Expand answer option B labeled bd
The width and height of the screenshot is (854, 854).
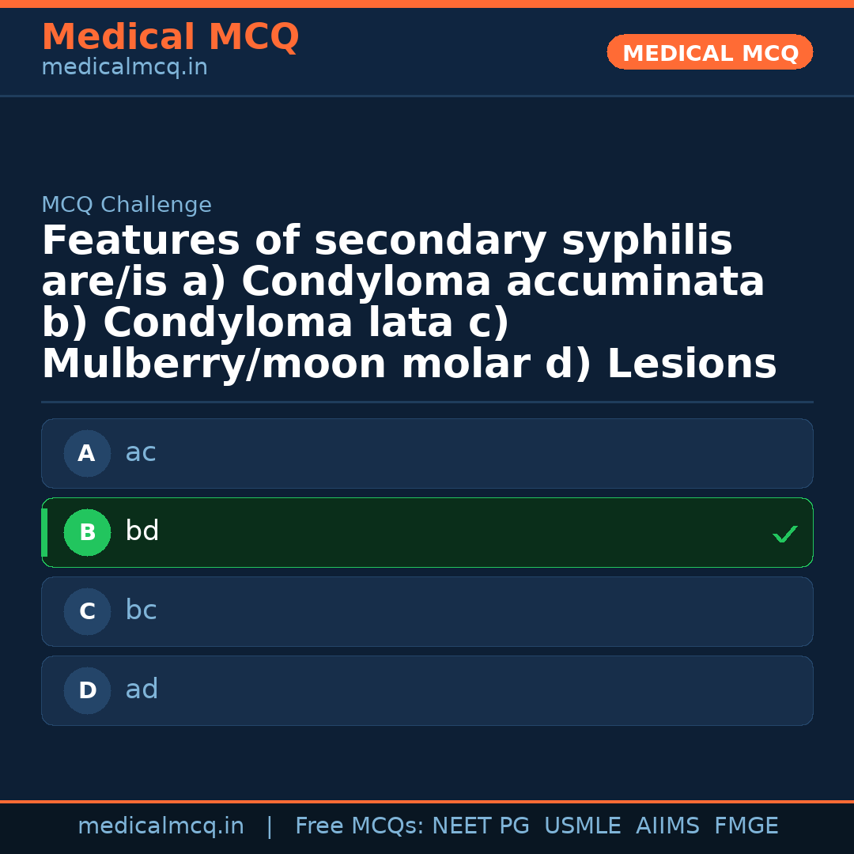click(427, 532)
